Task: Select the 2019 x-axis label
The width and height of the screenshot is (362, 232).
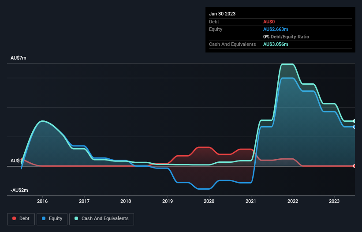Action: (x=168, y=201)
